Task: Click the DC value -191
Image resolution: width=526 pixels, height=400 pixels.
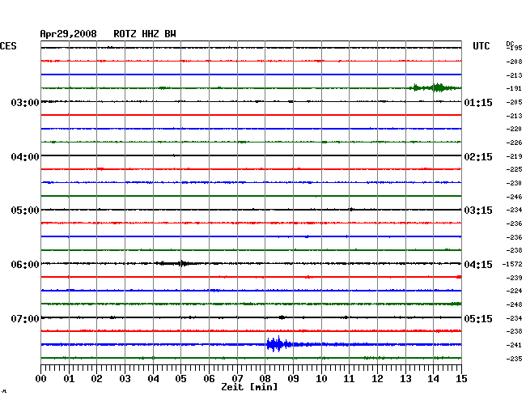Action: (x=514, y=88)
